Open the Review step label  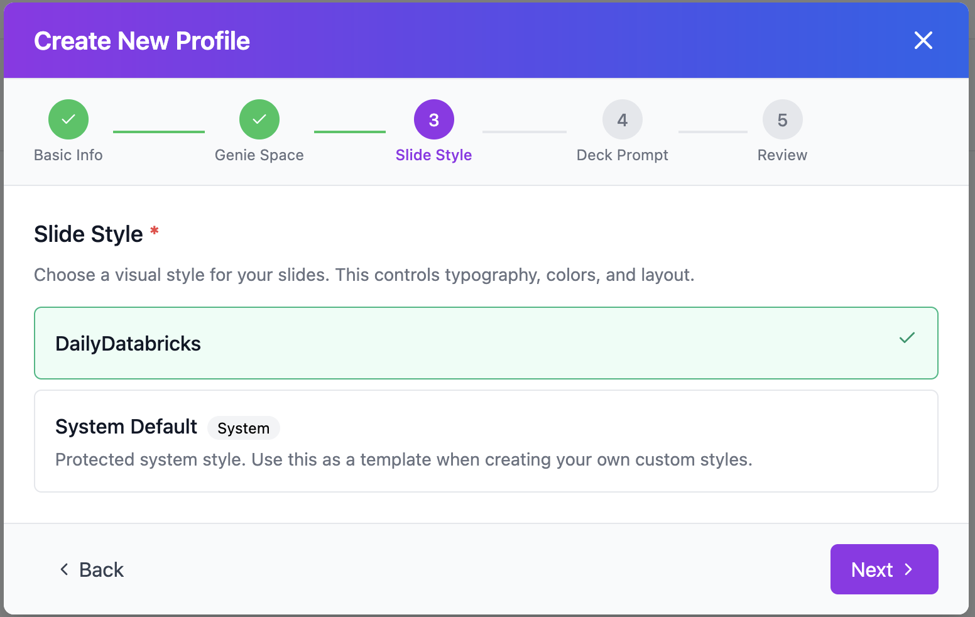[x=782, y=155]
